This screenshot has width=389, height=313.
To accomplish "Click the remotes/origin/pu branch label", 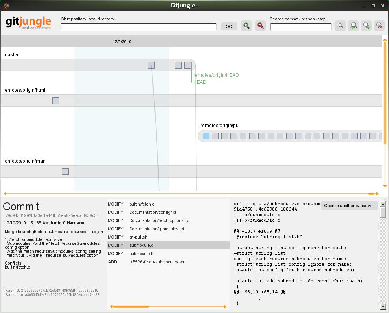I will pyautogui.click(x=219, y=126).
